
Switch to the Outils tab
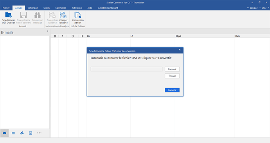[47, 8]
